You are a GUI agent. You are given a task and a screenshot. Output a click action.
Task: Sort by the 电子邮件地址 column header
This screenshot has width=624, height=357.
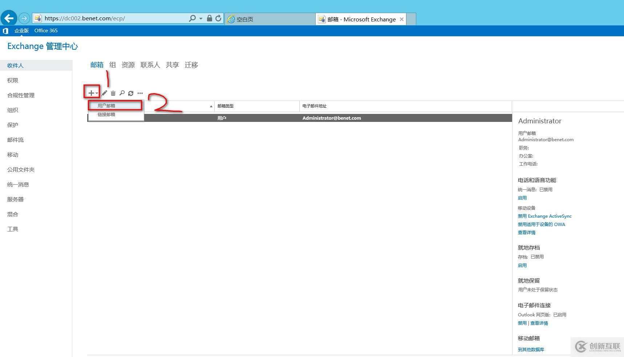(x=406, y=106)
